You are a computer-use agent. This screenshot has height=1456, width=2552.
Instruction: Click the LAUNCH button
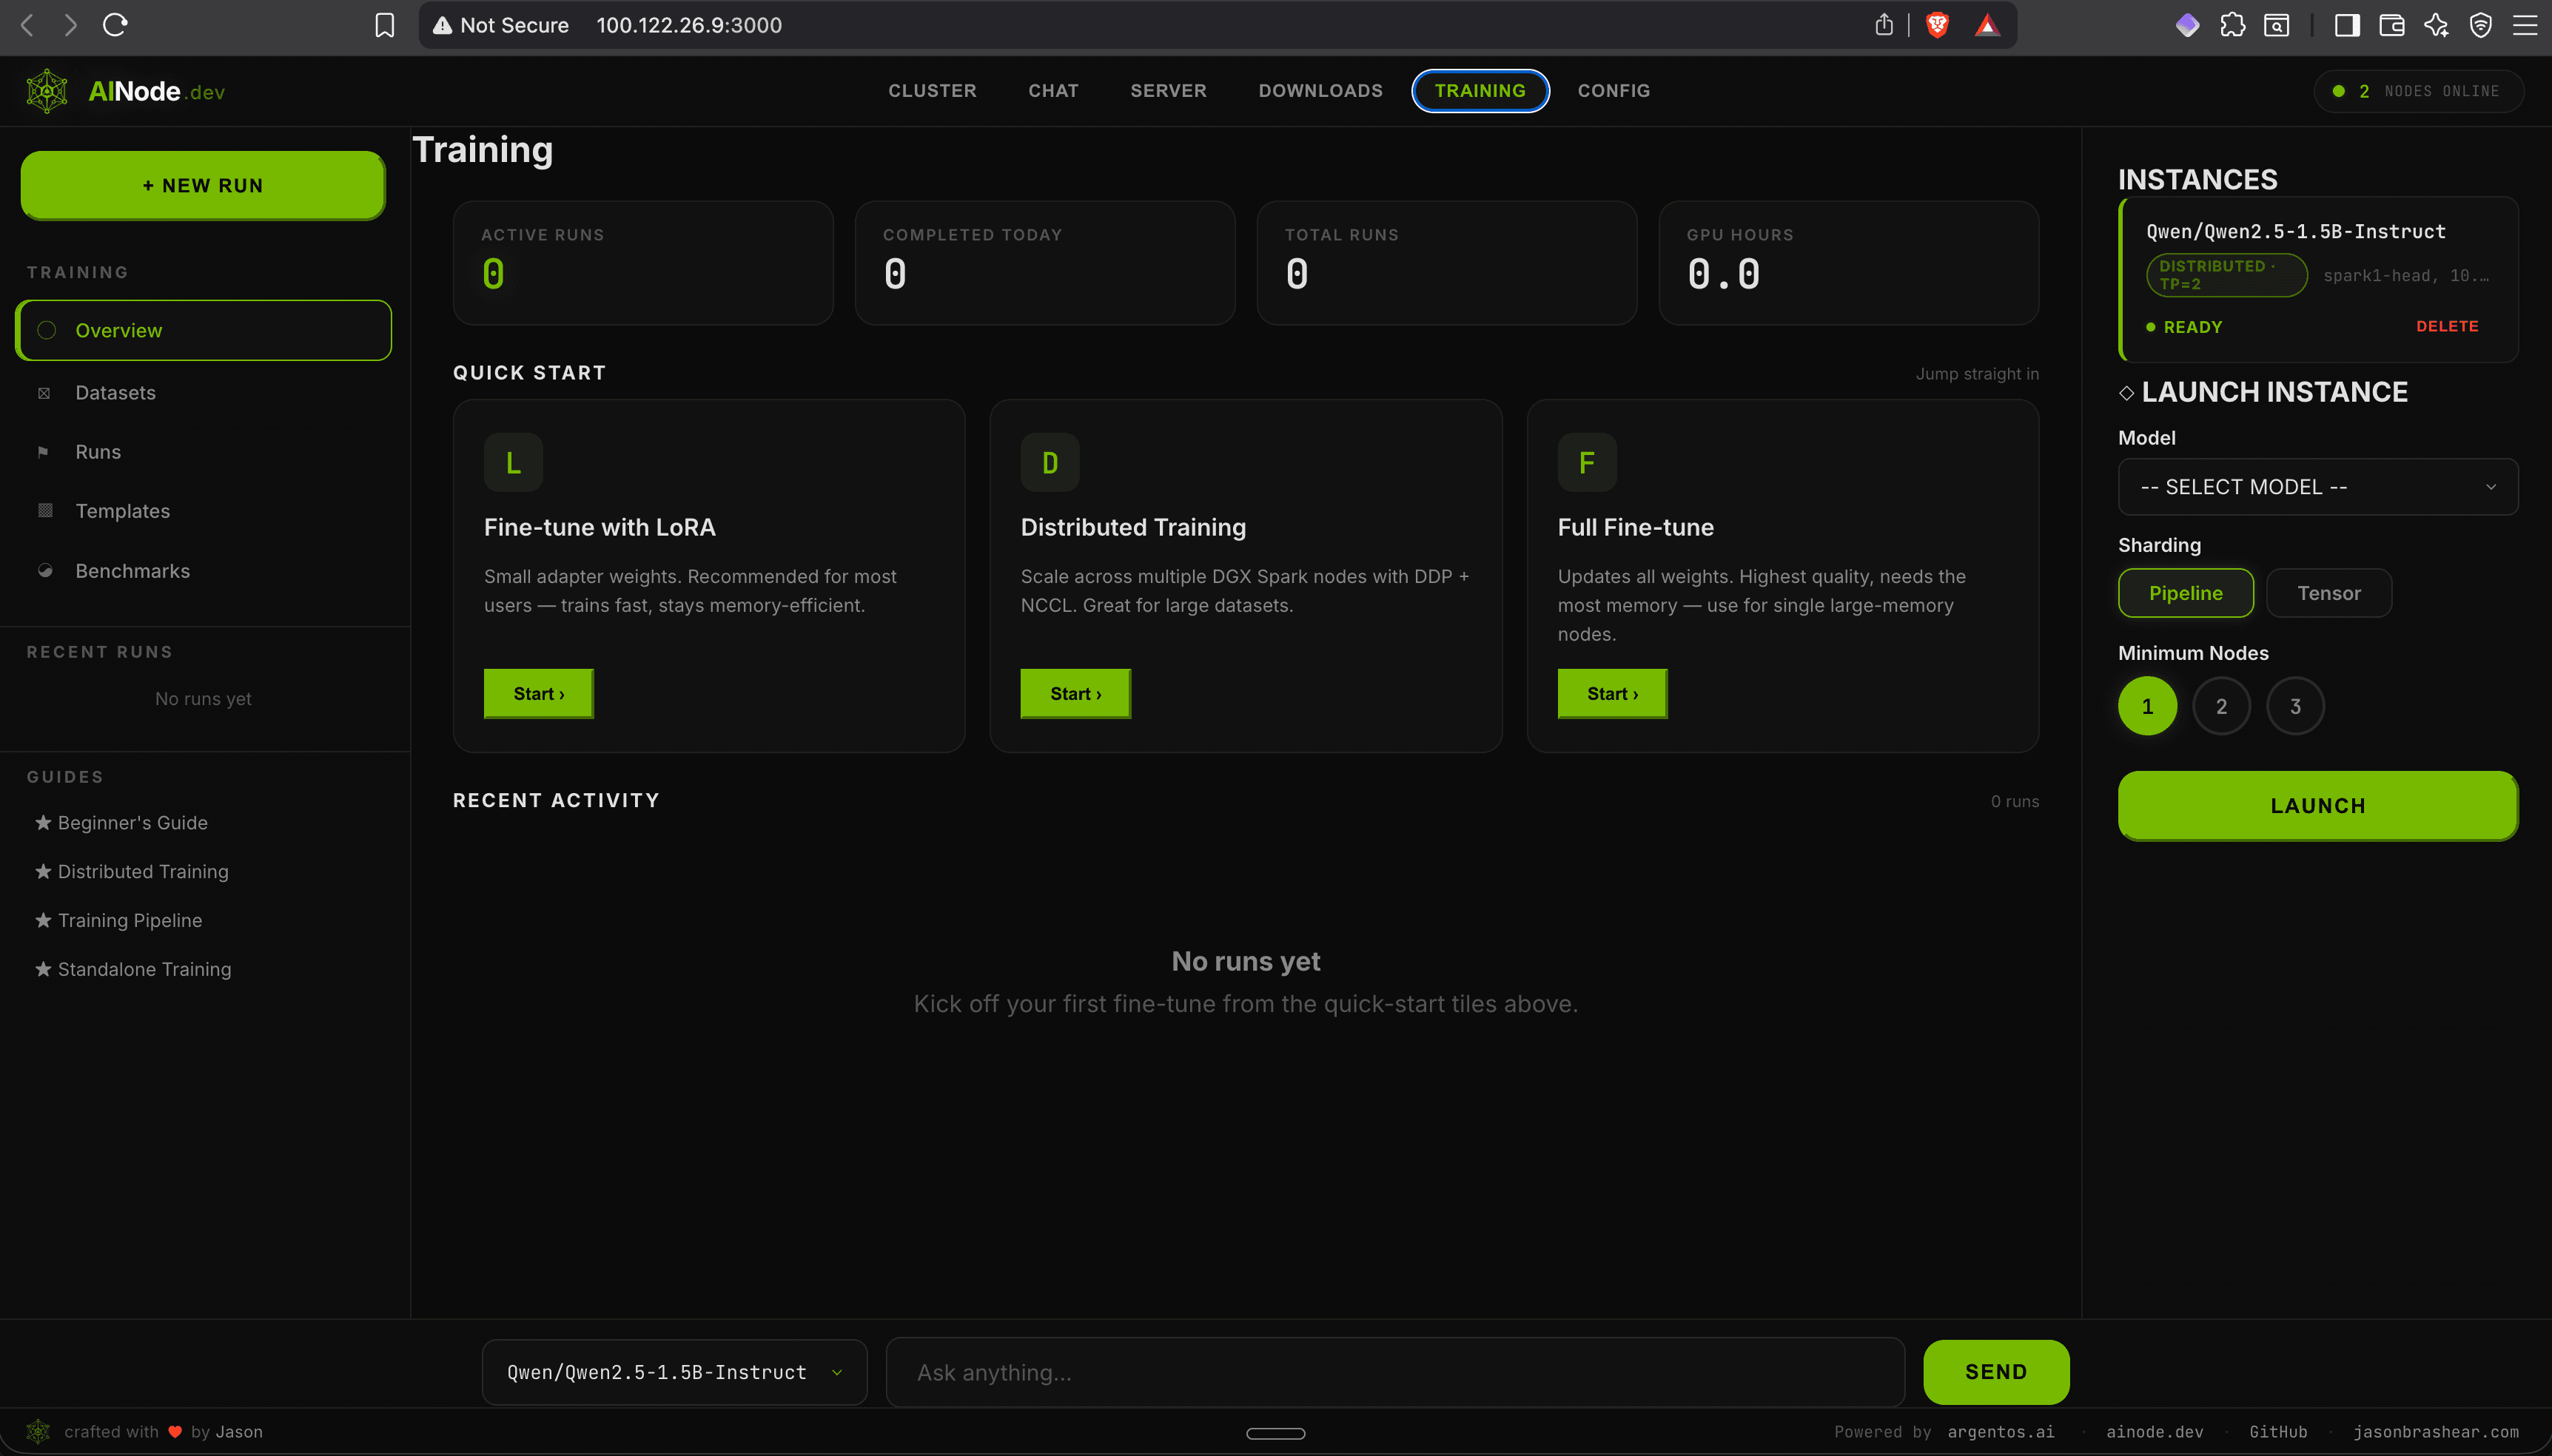(x=2318, y=806)
